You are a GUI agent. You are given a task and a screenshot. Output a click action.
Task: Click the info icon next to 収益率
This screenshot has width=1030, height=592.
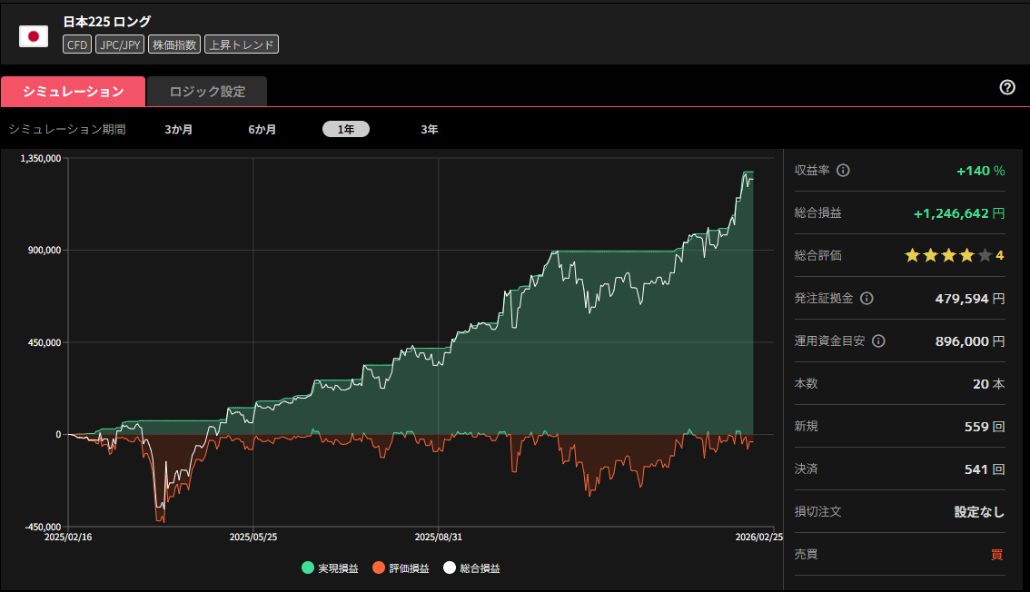(x=843, y=171)
